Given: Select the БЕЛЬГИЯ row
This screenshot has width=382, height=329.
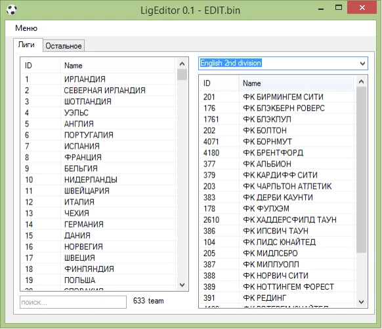Looking at the screenshot, I should click(x=98, y=168).
